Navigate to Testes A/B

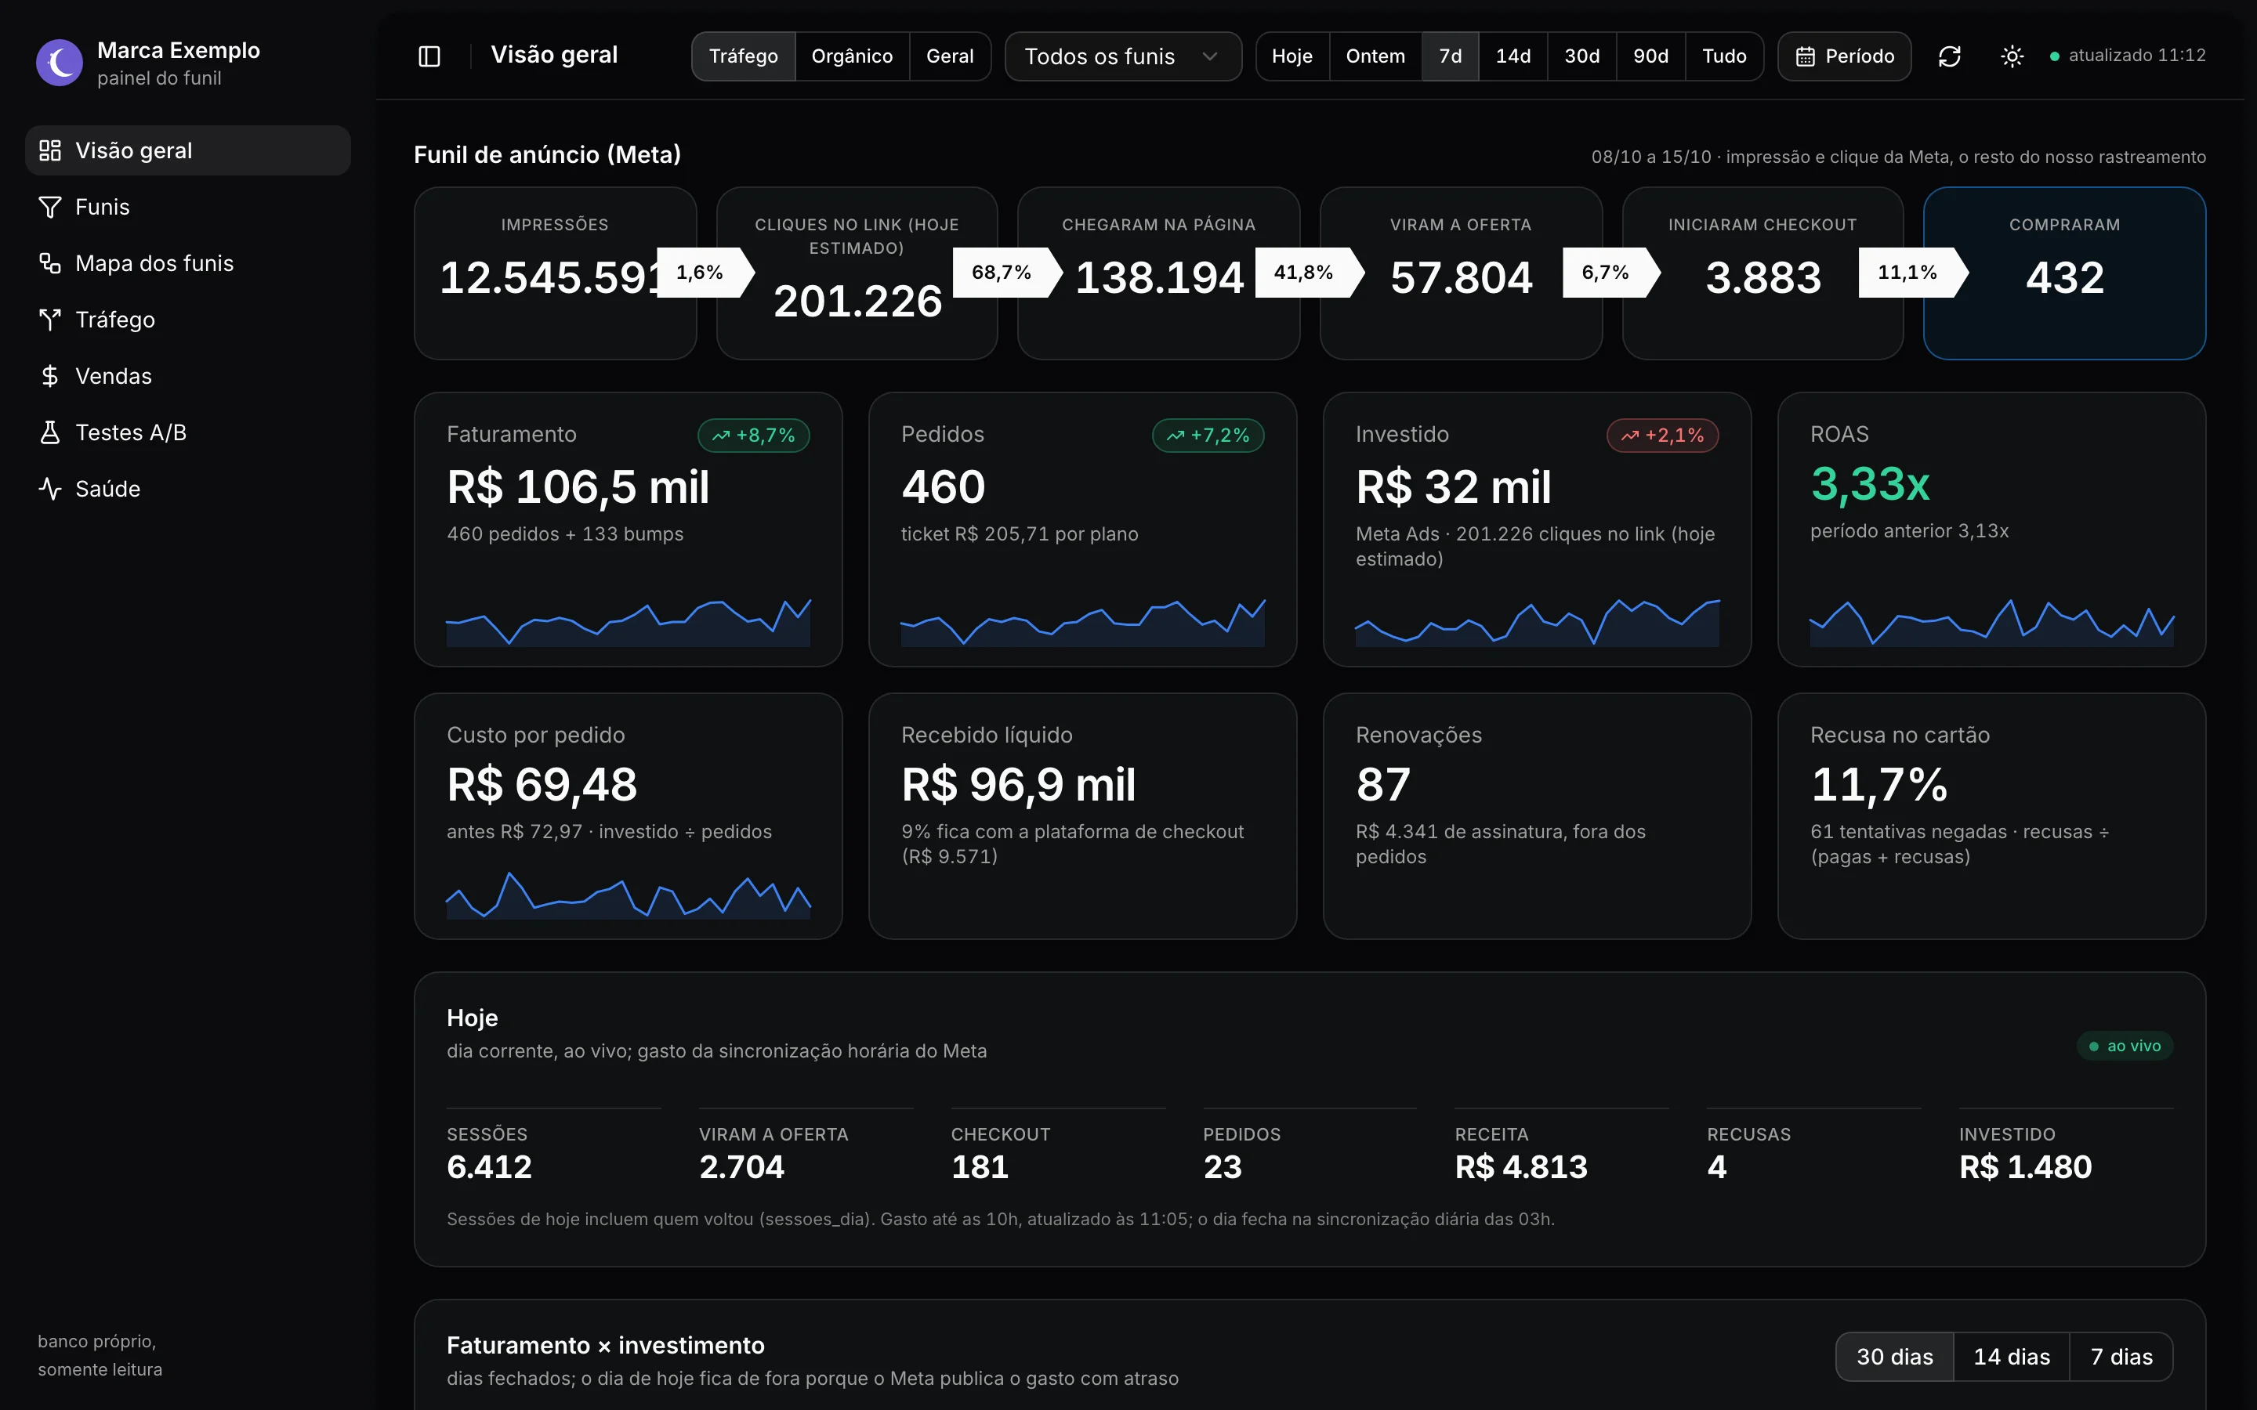187,432
